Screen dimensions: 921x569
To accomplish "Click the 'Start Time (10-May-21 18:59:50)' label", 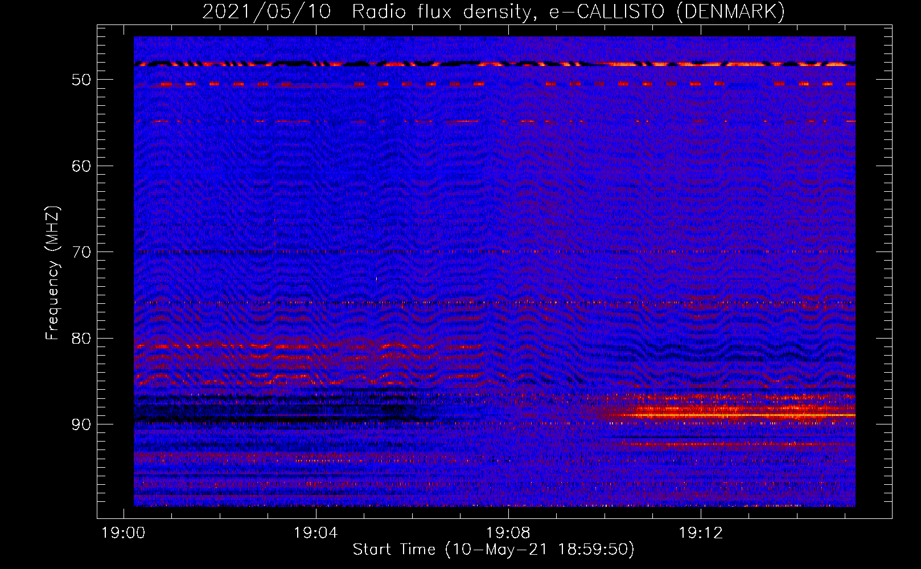I will [x=494, y=550].
